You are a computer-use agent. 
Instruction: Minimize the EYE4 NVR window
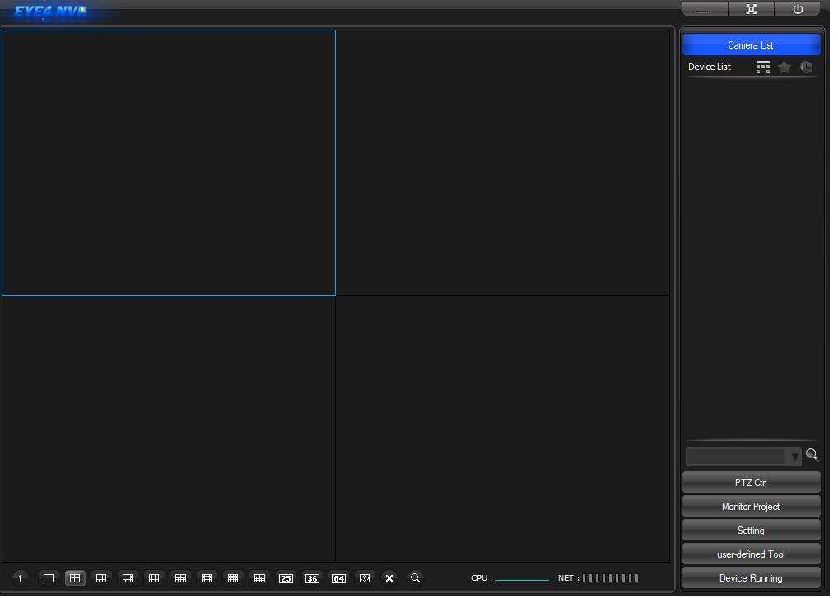tap(705, 10)
